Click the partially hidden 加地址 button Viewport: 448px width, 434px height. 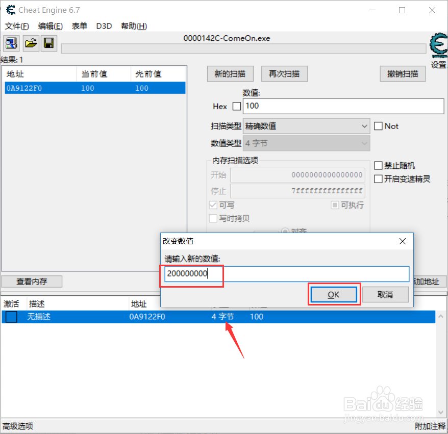(430, 282)
